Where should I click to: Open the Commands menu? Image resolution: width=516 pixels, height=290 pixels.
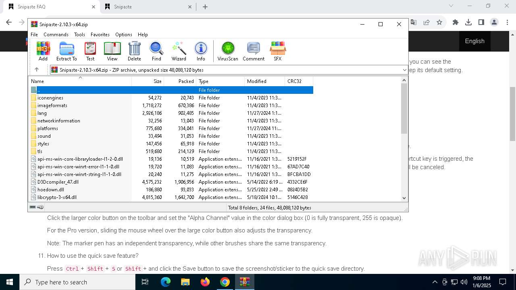point(56,35)
